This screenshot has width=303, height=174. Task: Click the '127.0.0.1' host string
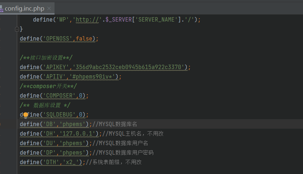78,134
